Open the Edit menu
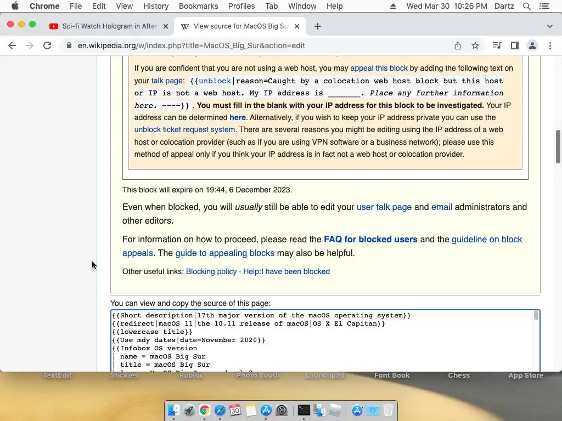This screenshot has height=421, width=562. point(99,6)
